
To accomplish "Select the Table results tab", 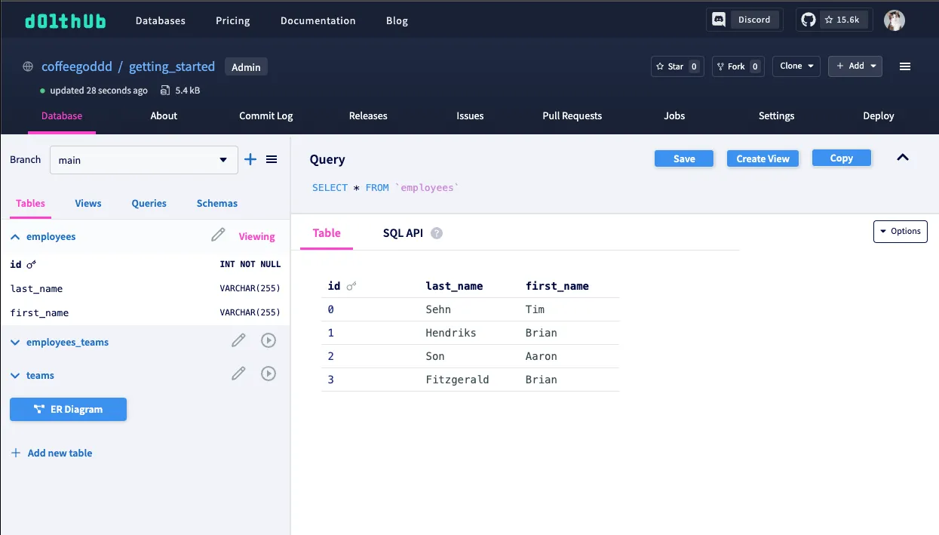I will click(x=327, y=233).
